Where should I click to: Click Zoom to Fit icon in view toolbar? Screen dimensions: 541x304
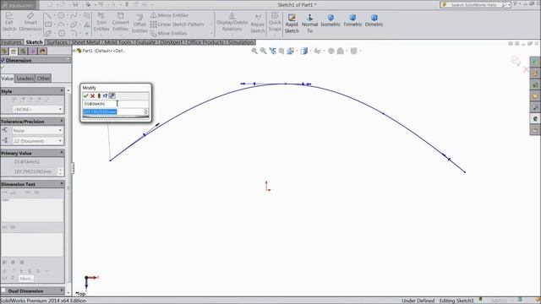[254, 51]
